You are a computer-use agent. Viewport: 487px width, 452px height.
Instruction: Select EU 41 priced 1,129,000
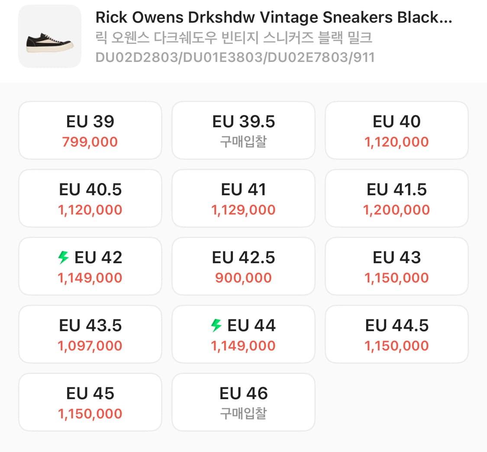click(243, 198)
